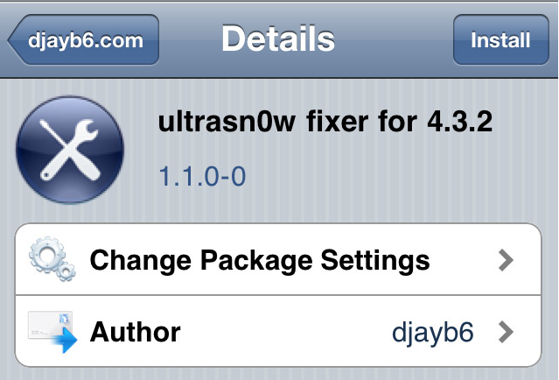
Task: Tap the version number 1.1.0-0
Action: pyautogui.click(x=202, y=176)
